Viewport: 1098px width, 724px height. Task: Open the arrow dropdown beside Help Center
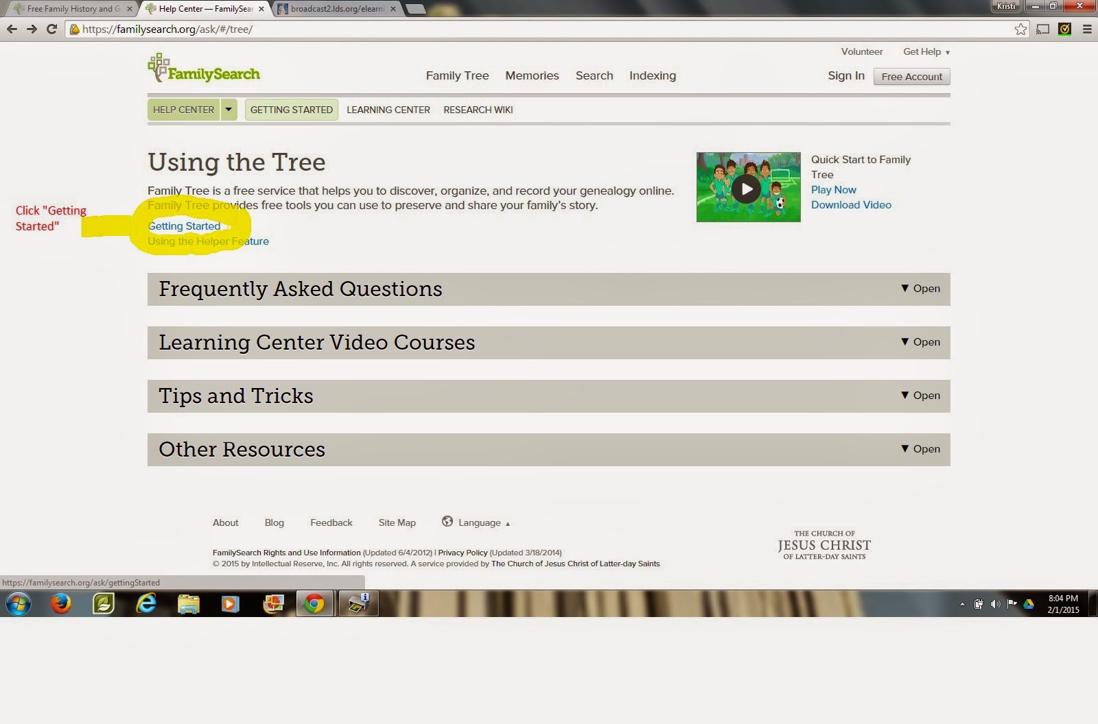229,110
